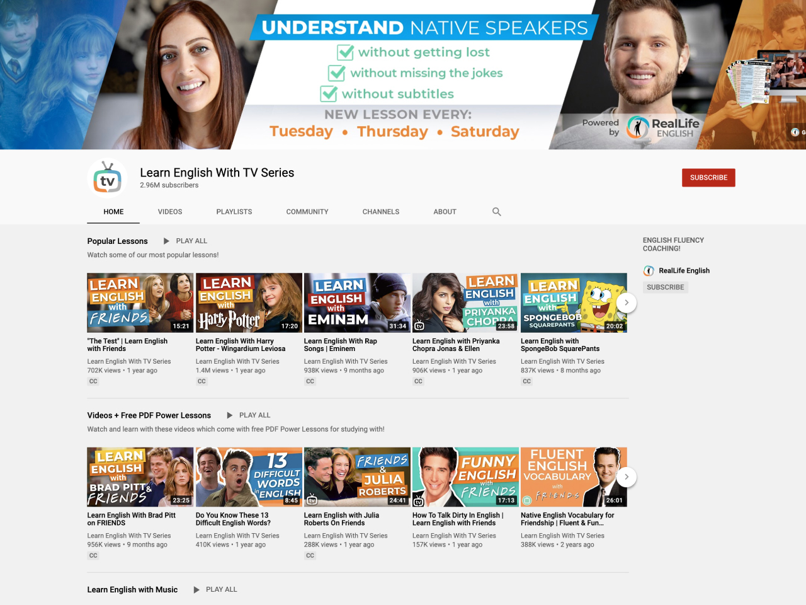The image size is (806, 605).
Task: Open "The Test" Learn English with Friends thumbnail
Action: (140, 302)
